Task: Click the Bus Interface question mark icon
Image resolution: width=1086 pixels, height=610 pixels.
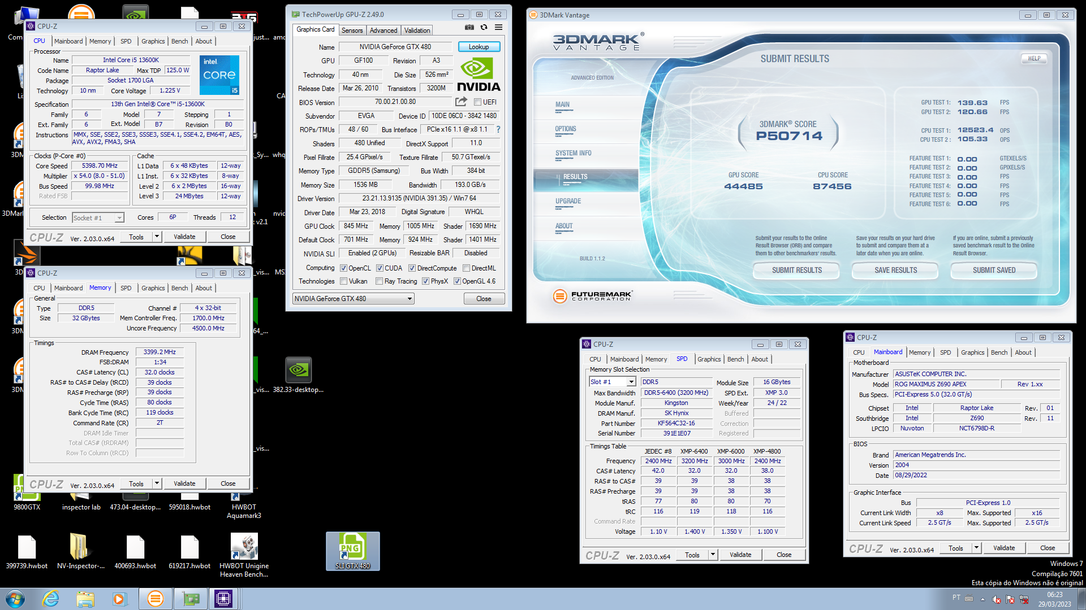Action: pos(498,129)
